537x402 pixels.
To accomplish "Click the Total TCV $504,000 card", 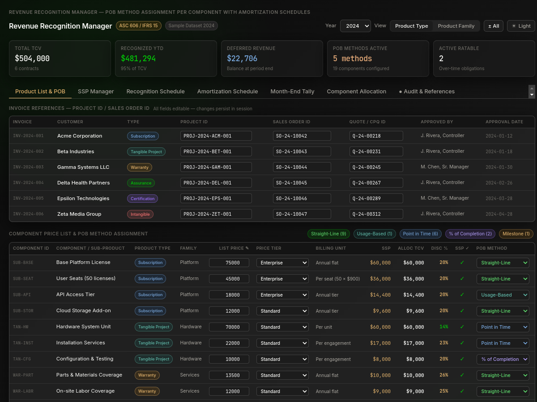I will click(x=60, y=59).
